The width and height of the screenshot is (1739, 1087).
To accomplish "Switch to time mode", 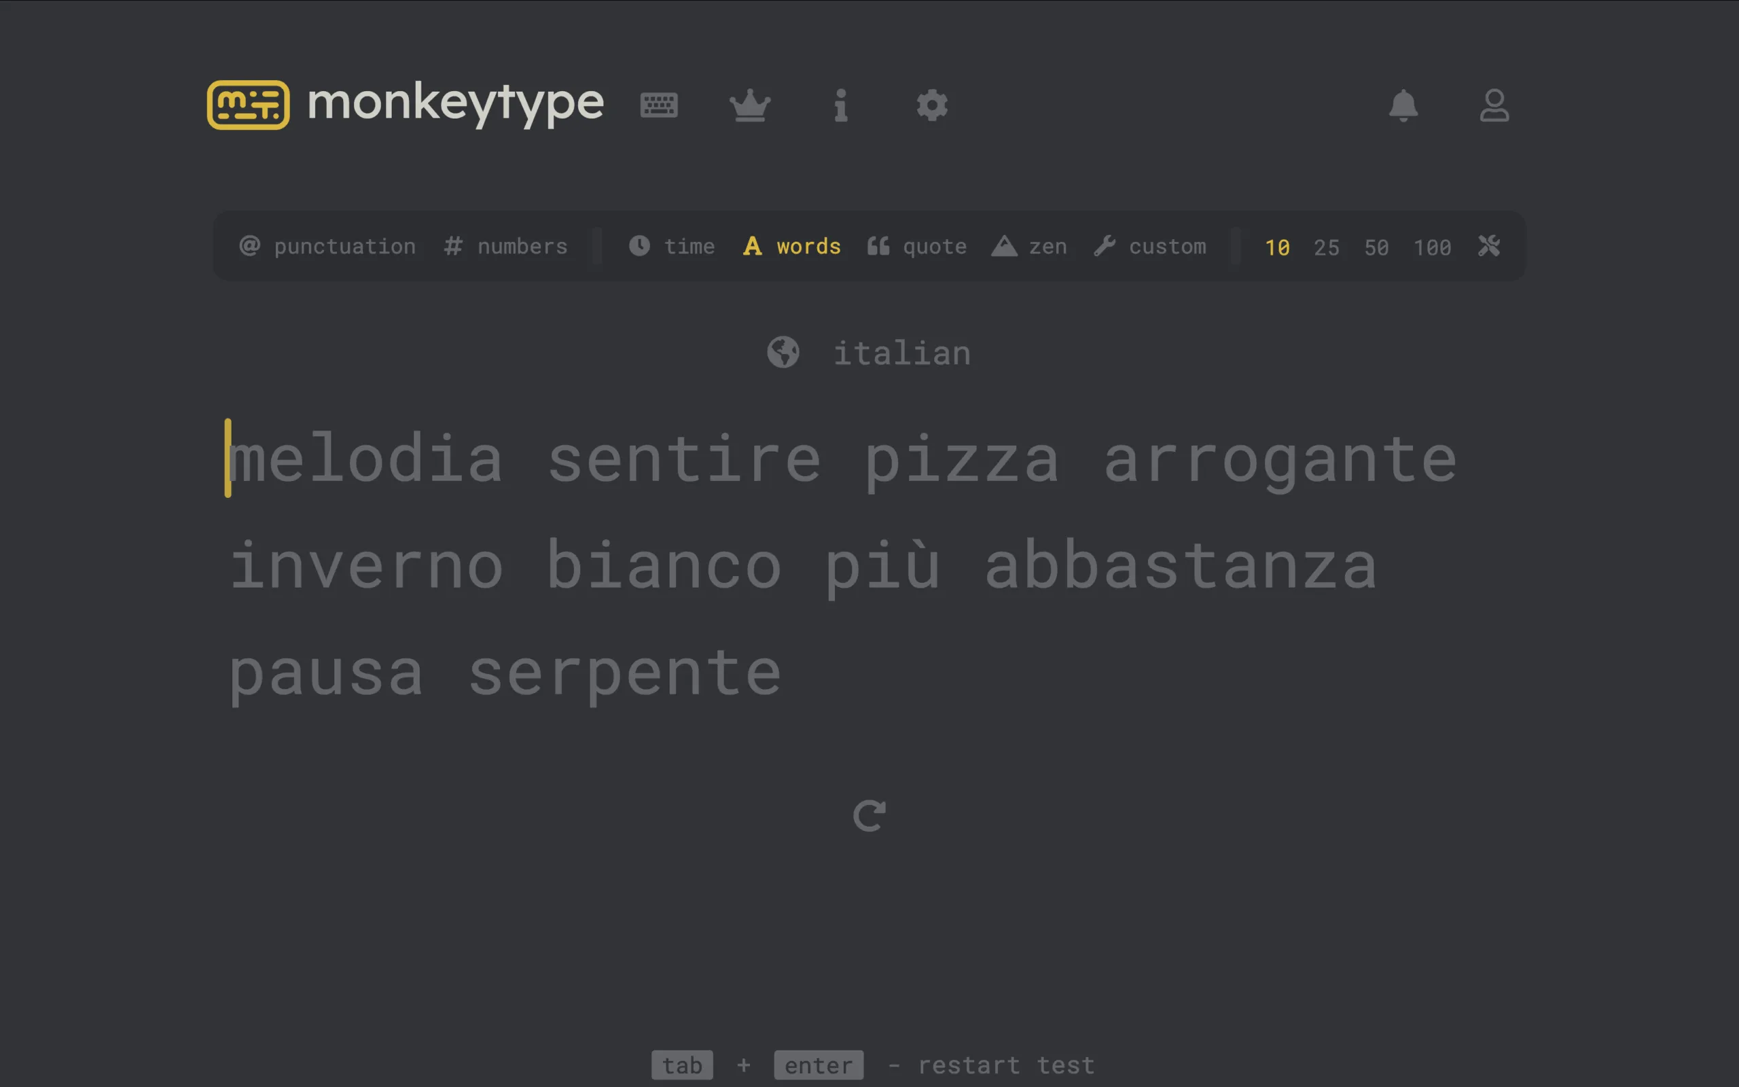I will [672, 247].
